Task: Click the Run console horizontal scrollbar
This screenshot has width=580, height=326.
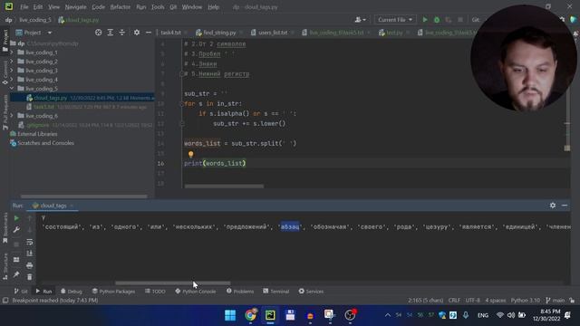Action: [173, 283]
